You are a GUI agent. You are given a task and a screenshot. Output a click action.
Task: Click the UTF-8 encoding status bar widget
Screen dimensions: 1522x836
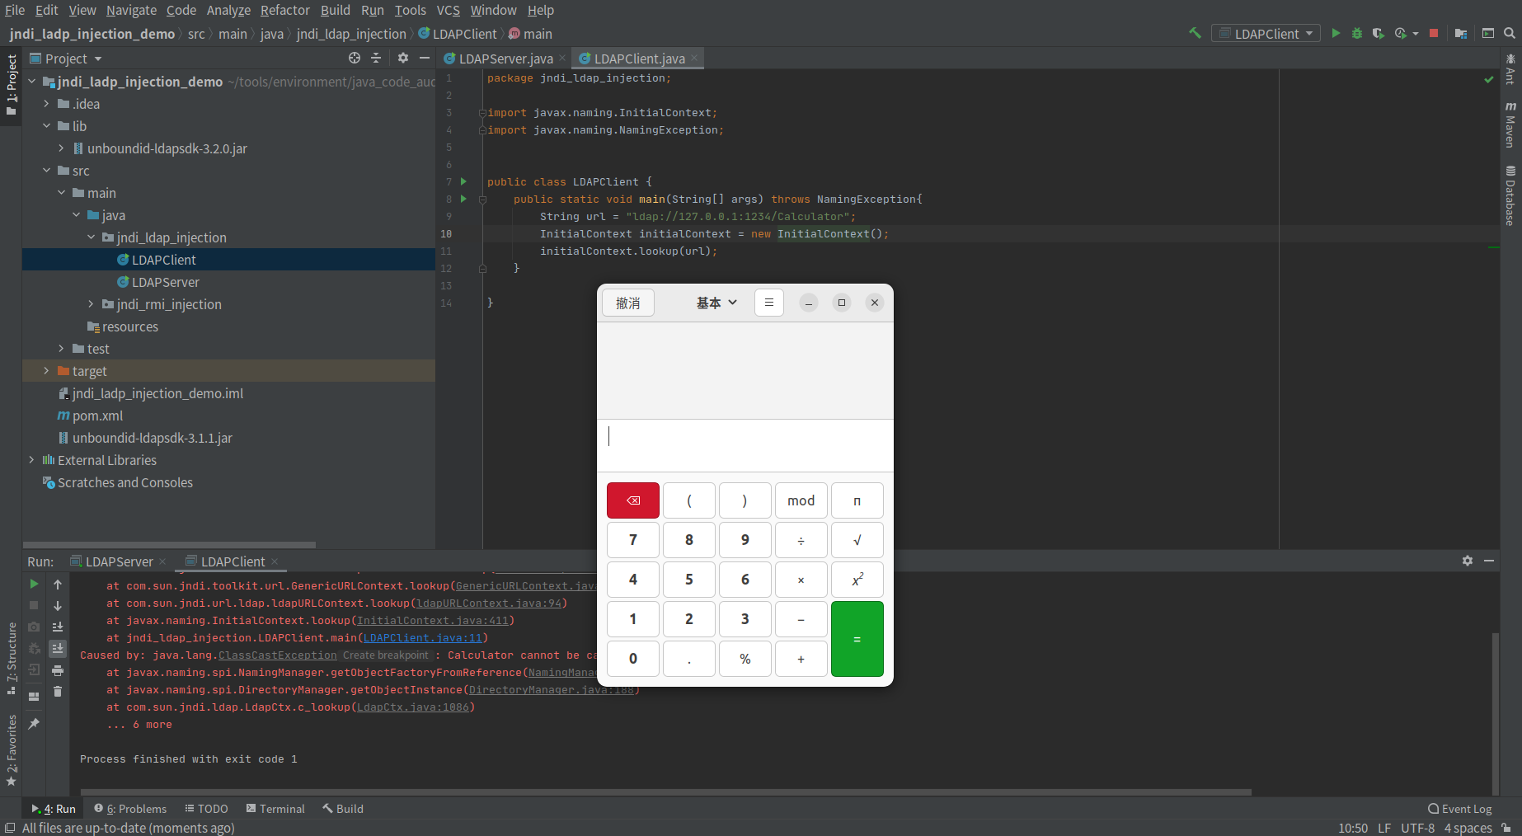click(1417, 828)
